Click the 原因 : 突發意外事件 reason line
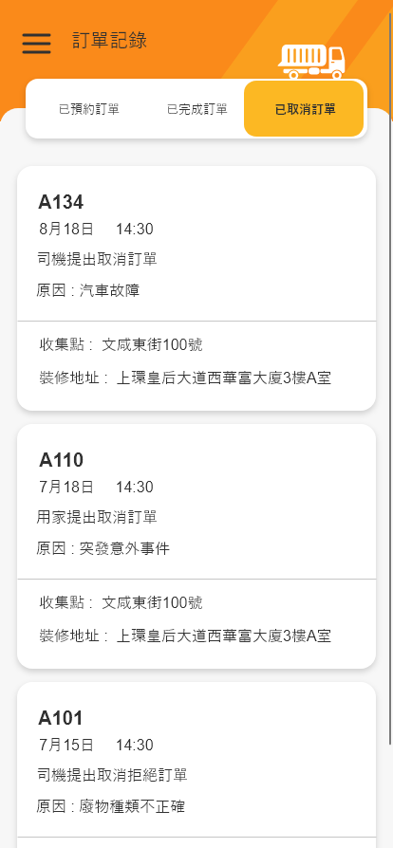 point(103,549)
